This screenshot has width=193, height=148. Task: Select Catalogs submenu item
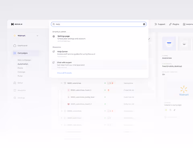(x=21, y=72)
